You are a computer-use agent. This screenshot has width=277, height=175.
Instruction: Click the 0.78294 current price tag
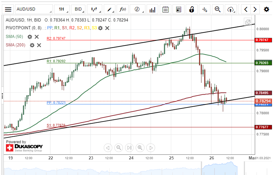263,101
